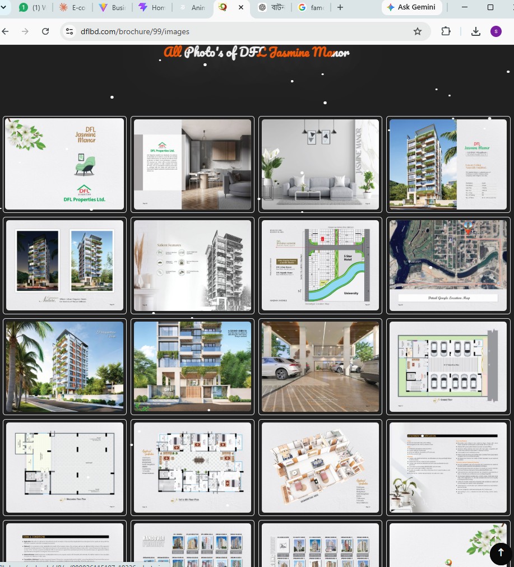The image size is (514, 567).
Task: Open the ground floor parking plan thumbnail
Action: coord(448,366)
